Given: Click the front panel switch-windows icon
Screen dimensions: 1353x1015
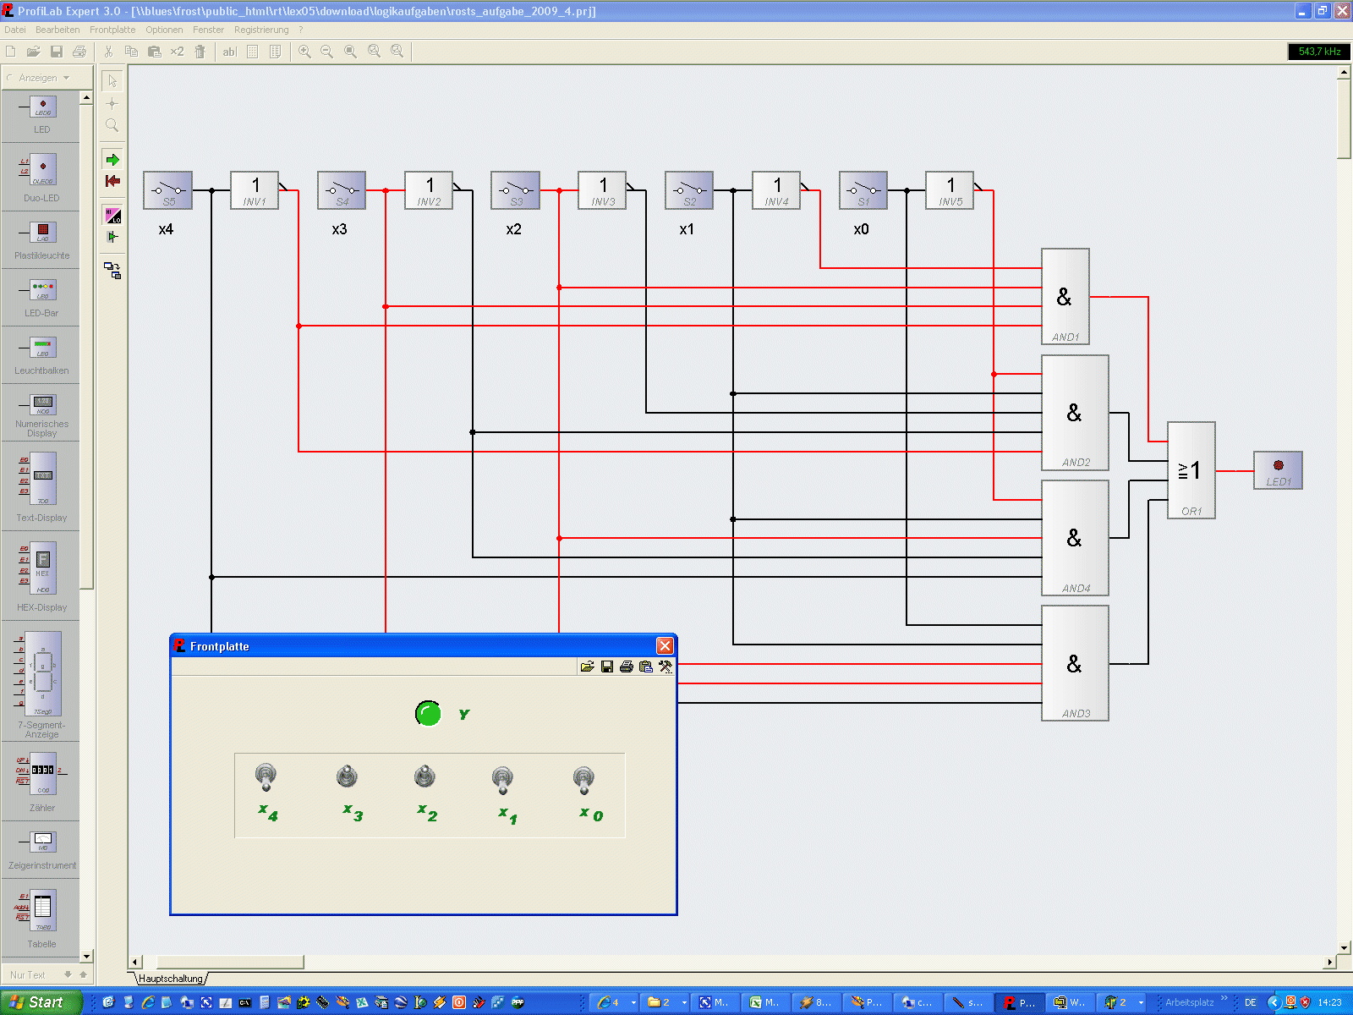Looking at the screenshot, I should click(112, 271).
